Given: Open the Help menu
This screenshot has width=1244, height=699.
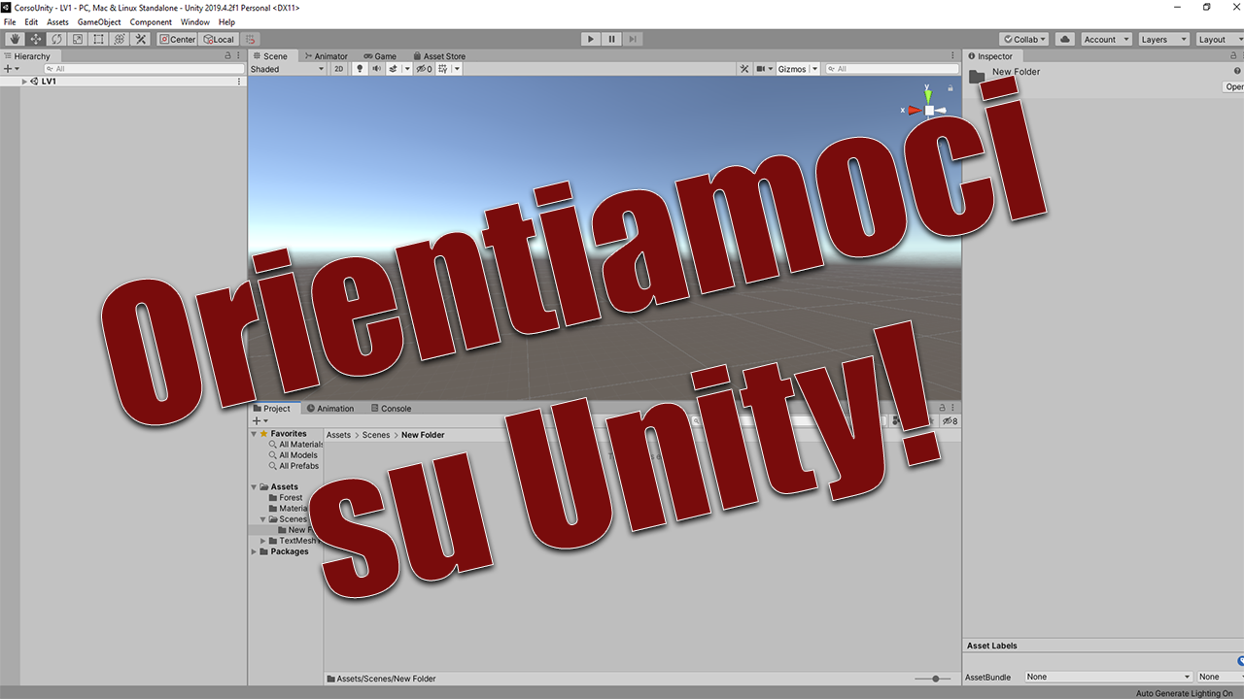Looking at the screenshot, I should (226, 21).
